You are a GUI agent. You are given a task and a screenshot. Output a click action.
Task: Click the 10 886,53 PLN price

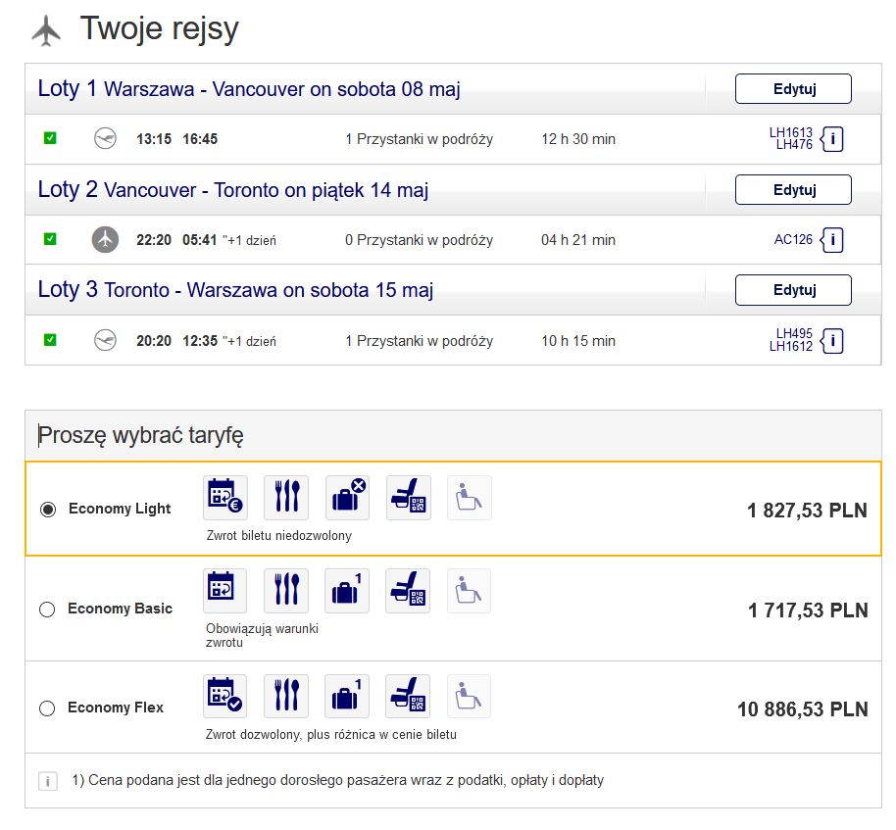(x=802, y=709)
